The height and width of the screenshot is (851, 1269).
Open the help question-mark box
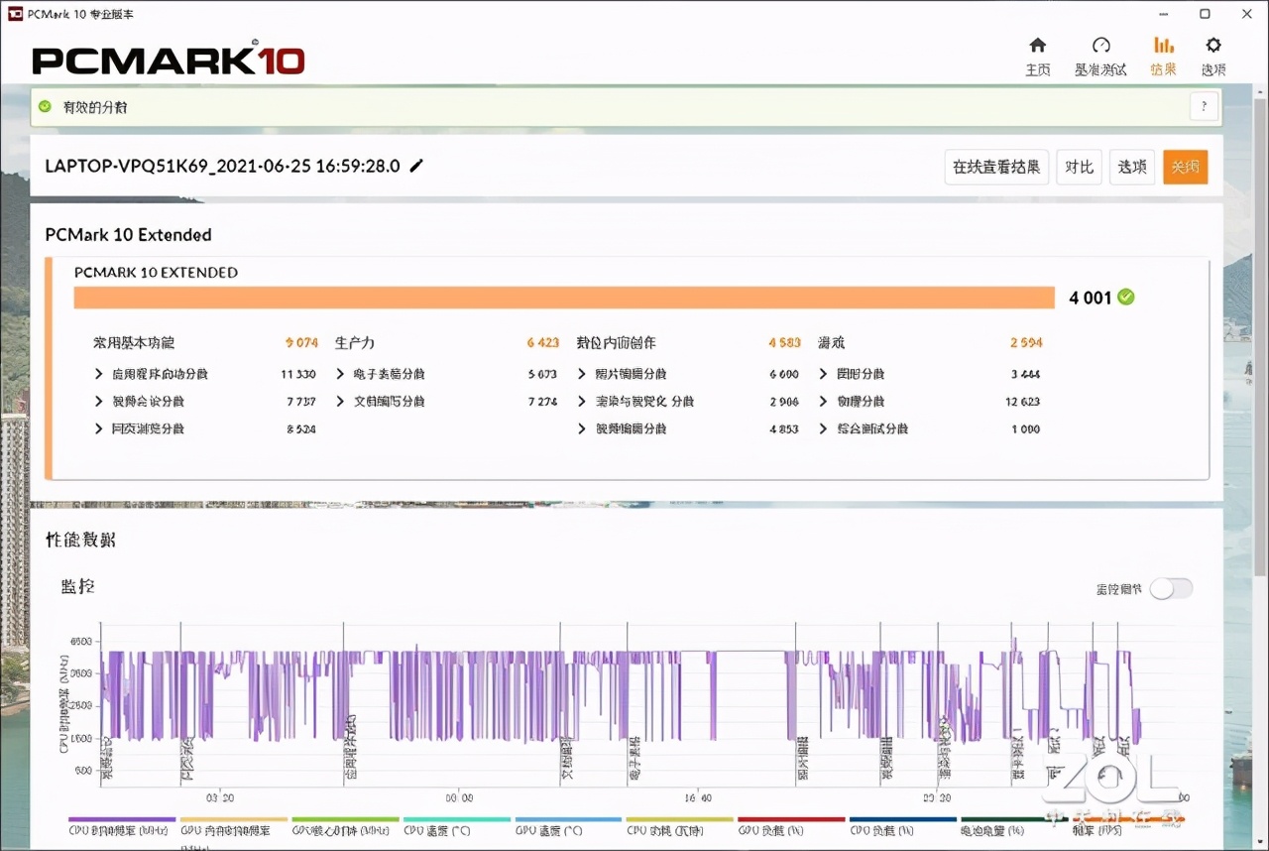coord(1204,105)
